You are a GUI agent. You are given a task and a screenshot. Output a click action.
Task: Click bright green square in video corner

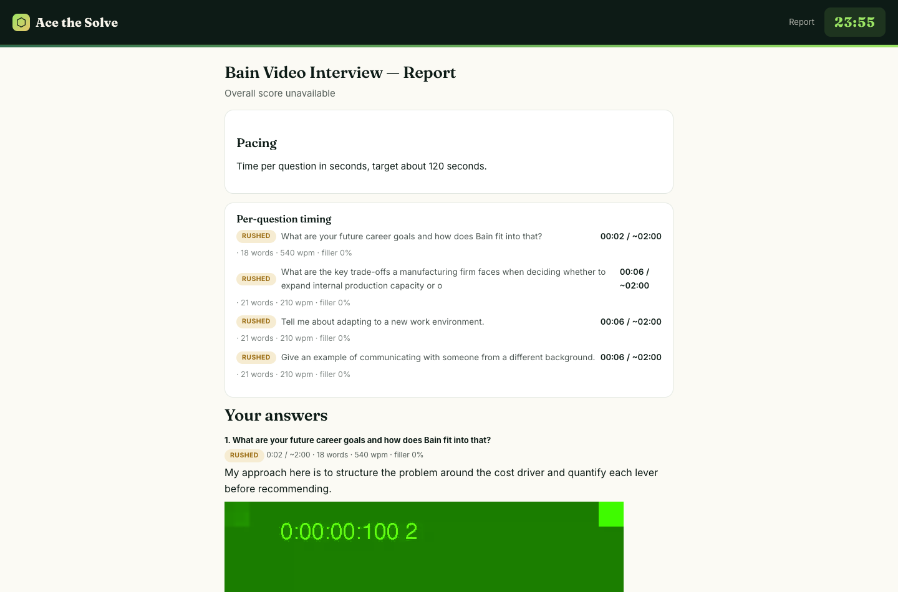611,514
